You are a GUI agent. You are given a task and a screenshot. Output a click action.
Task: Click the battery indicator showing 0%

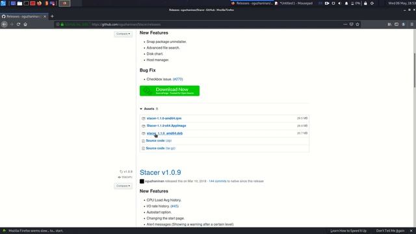click(356, 3)
